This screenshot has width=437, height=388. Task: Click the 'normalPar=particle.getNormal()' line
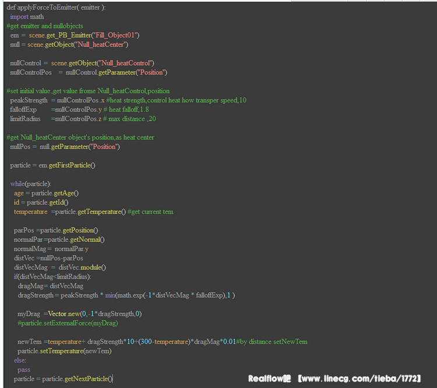[59, 239]
